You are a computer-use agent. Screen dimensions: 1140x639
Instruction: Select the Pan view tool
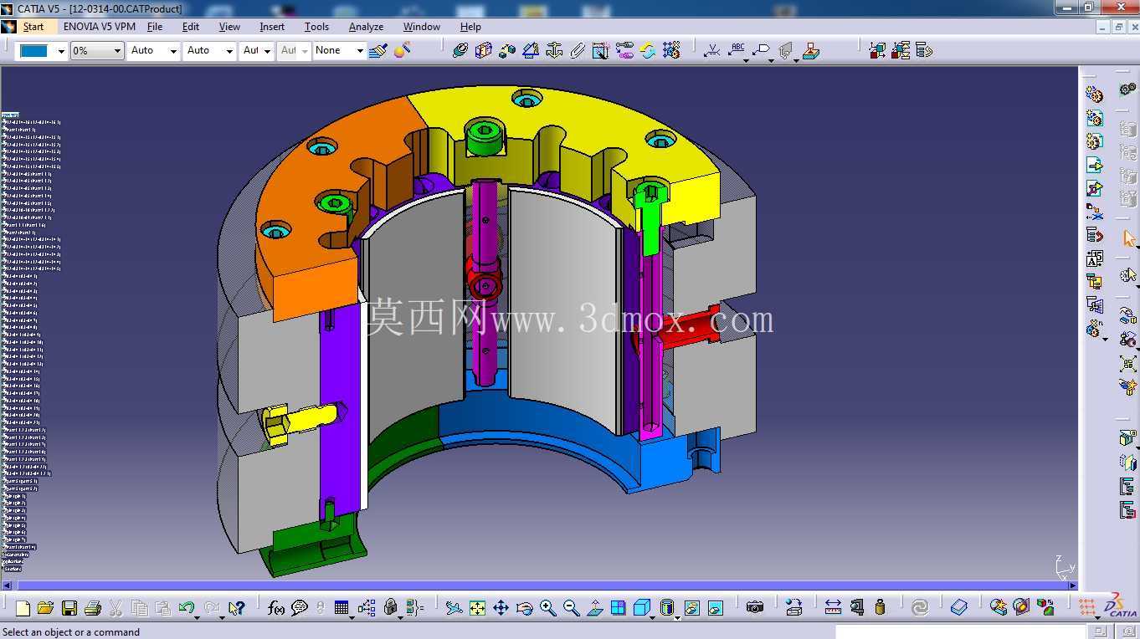coord(501,608)
